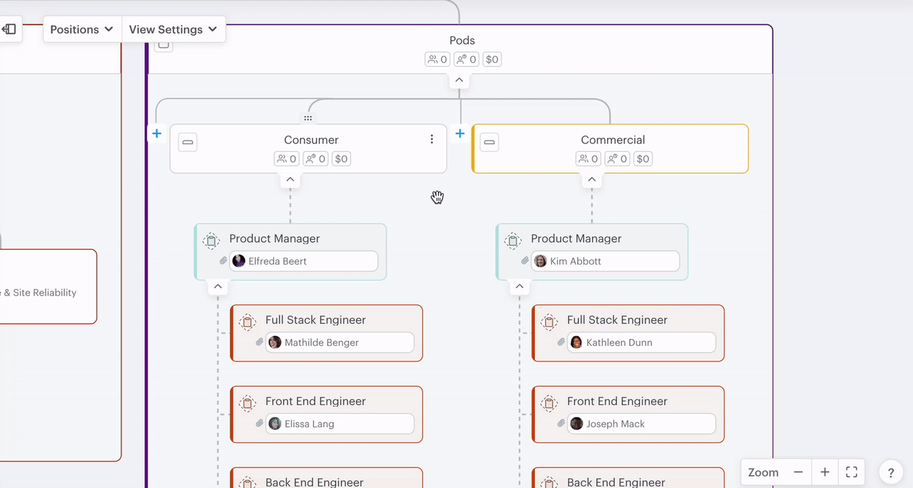
Task: Select Kathleen Dunn's name field on her card
Action: point(641,342)
